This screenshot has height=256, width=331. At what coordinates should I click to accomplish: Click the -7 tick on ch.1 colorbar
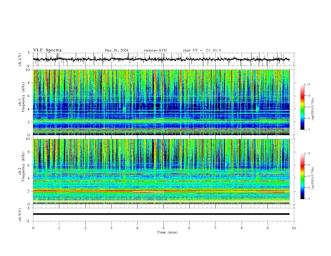pyautogui.click(x=308, y=130)
